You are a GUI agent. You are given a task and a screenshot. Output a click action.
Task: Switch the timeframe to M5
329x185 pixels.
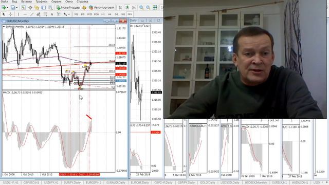[83, 14]
